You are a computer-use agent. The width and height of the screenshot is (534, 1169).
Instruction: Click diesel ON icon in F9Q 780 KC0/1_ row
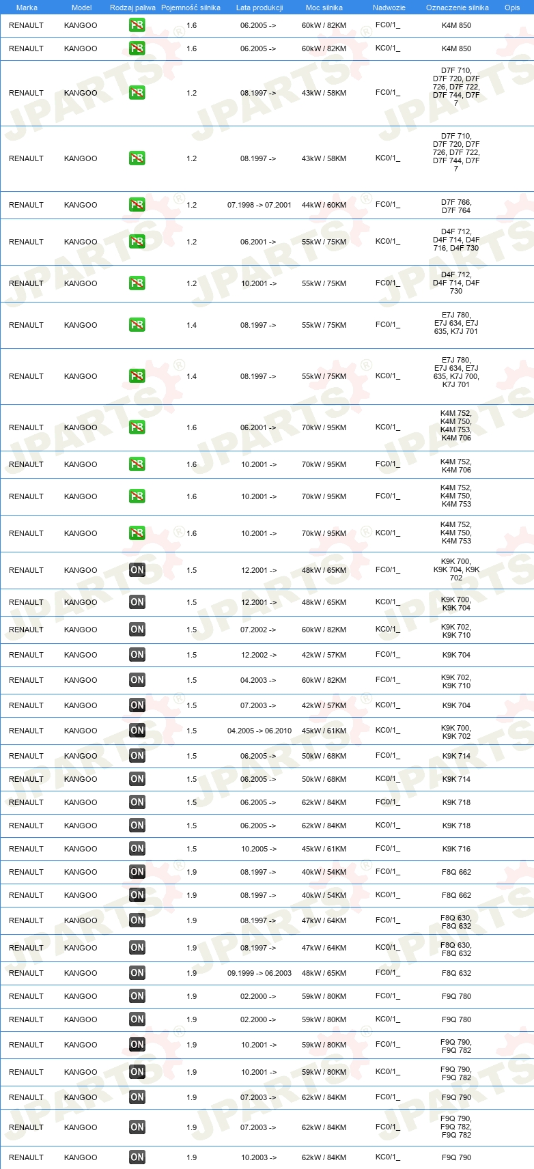[137, 1019]
